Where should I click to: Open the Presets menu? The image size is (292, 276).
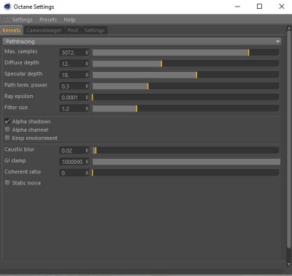(x=48, y=20)
